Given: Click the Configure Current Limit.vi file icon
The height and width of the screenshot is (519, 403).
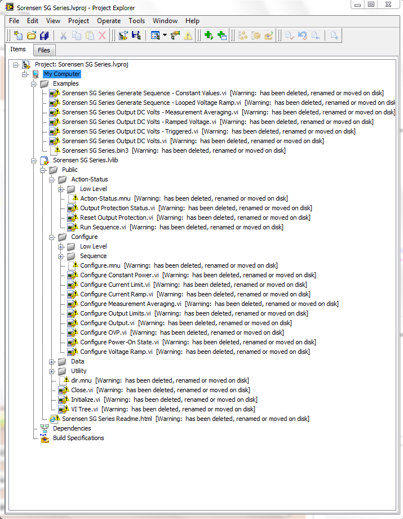Looking at the screenshot, I should point(73,285).
